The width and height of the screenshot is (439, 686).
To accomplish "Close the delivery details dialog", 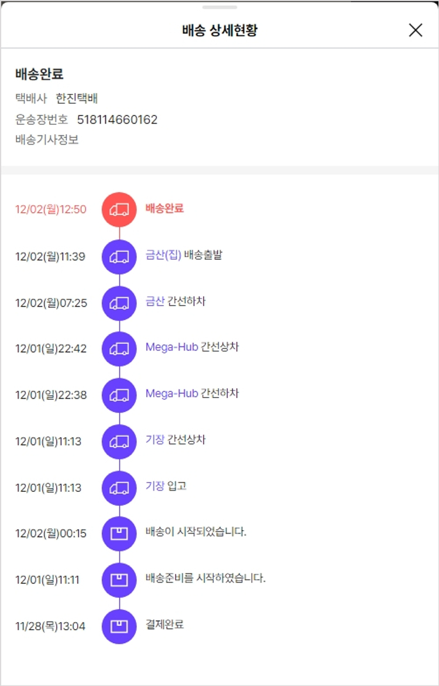I will pyautogui.click(x=415, y=30).
